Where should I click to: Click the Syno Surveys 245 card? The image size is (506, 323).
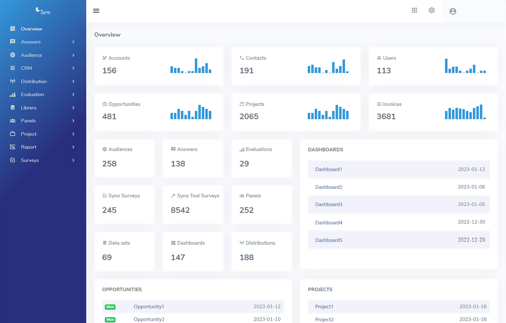[x=125, y=205]
